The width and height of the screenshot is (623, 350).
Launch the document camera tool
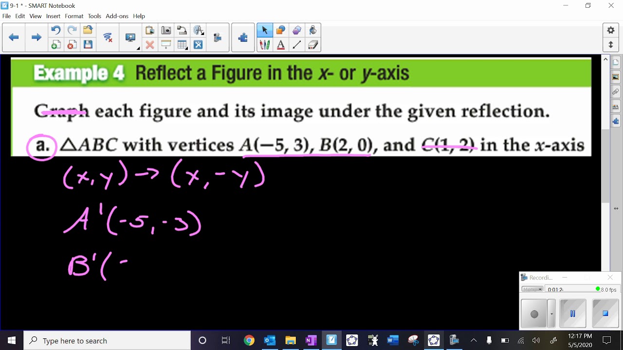coord(182,30)
